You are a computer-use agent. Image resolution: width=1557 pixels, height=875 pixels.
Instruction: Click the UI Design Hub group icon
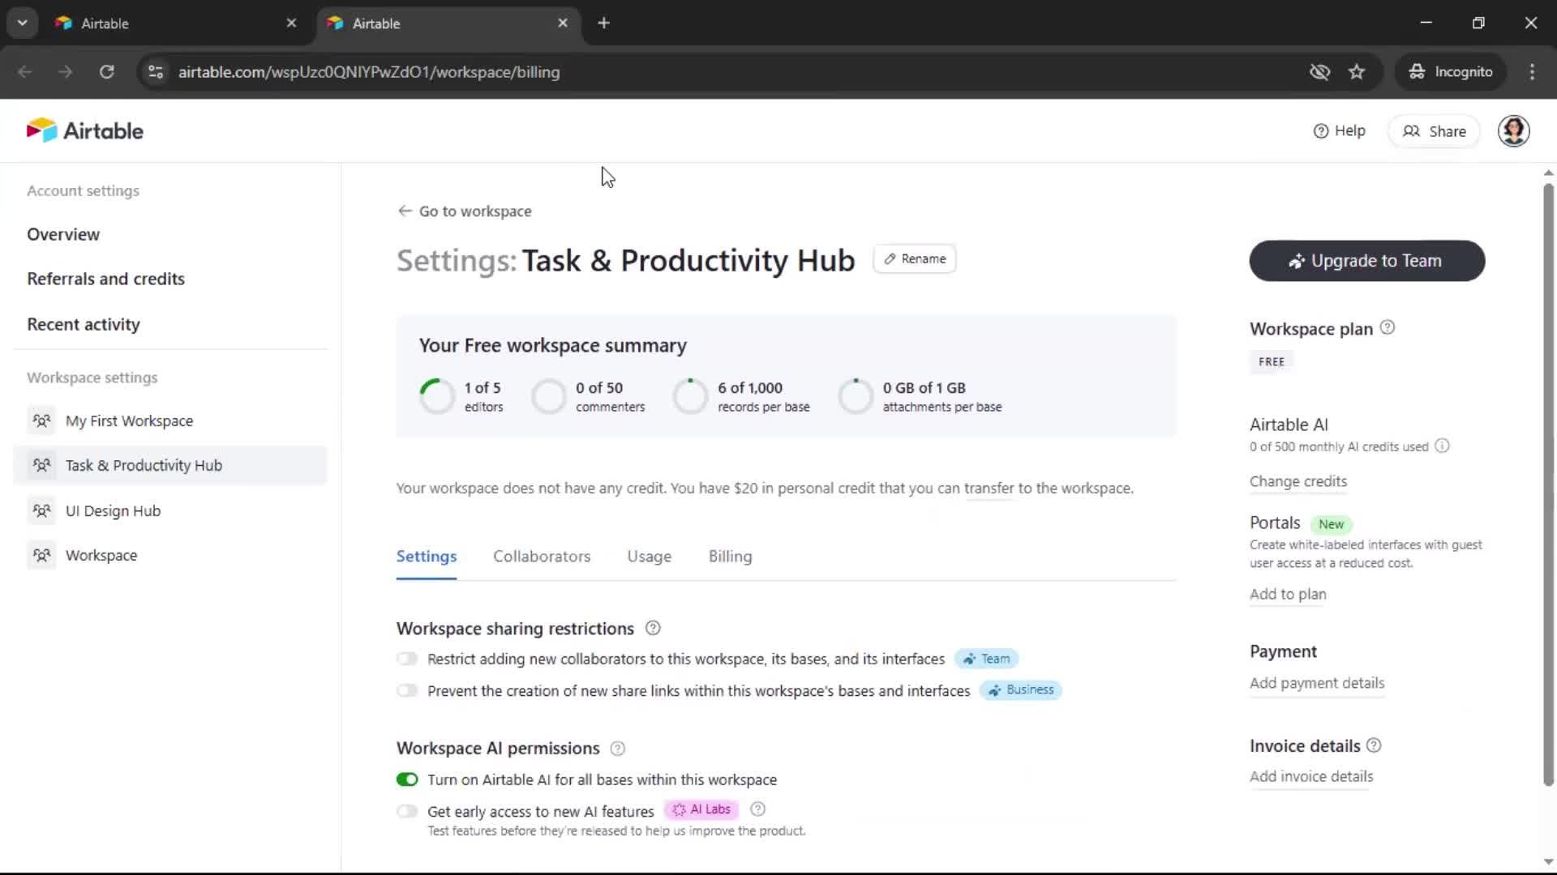click(x=41, y=510)
